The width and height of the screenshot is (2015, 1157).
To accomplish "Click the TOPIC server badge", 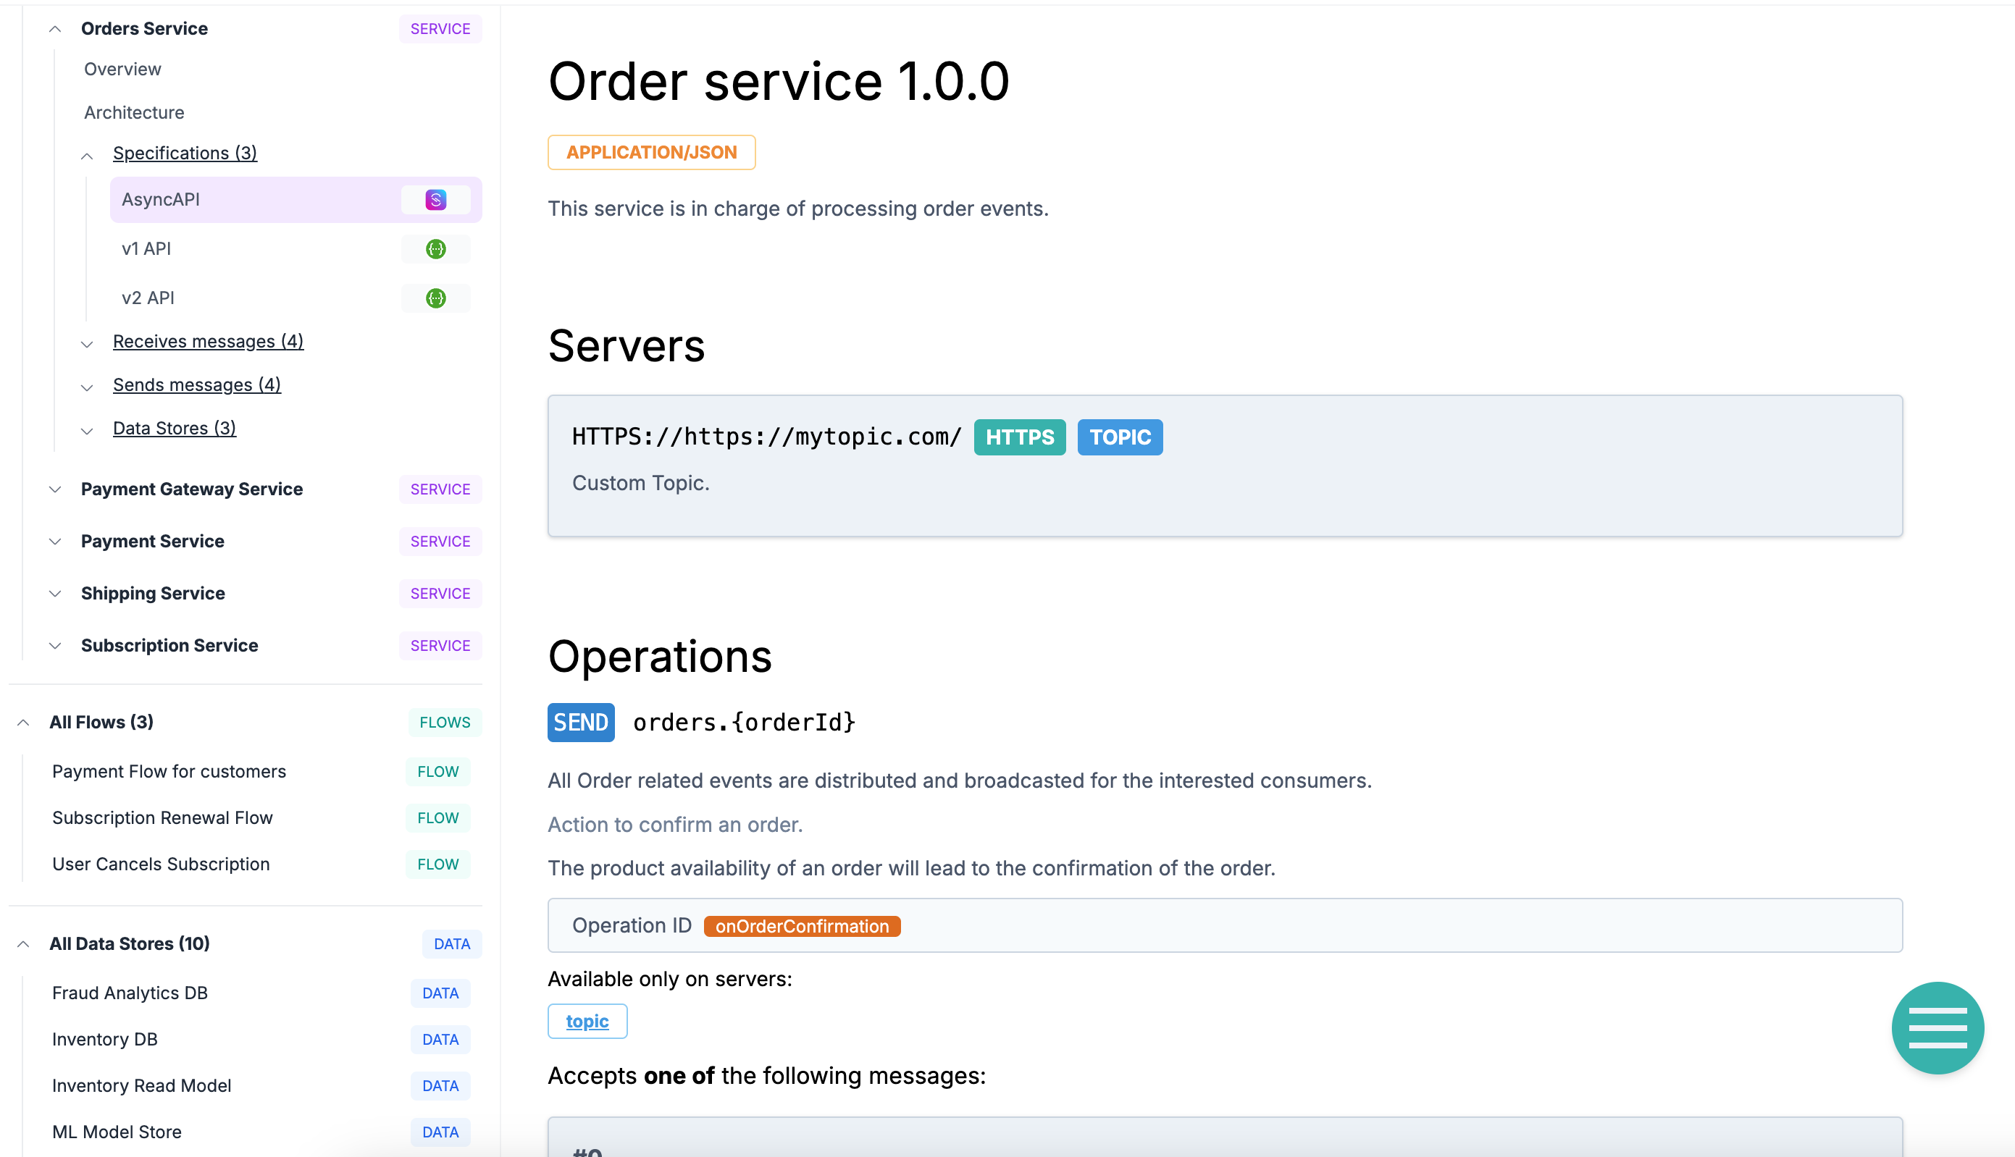I will (x=1119, y=437).
